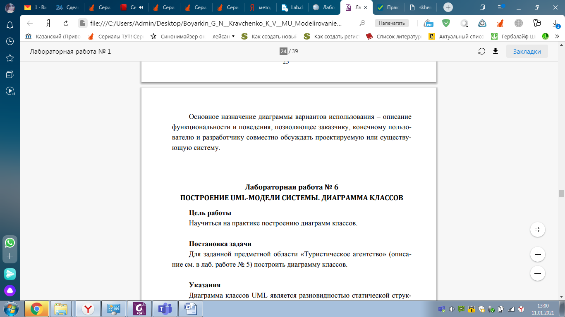The height and width of the screenshot is (317, 565).
Task: Open File Explorer from taskbar
Action: [61, 309]
